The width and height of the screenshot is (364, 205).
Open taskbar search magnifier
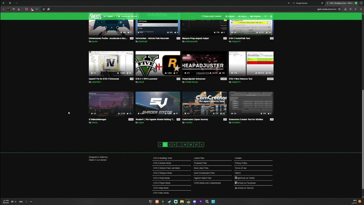(x=207, y=202)
